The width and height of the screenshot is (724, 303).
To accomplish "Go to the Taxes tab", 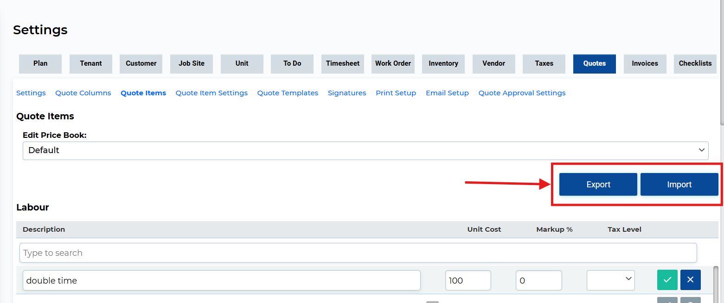I will click(x=544, y=63).
